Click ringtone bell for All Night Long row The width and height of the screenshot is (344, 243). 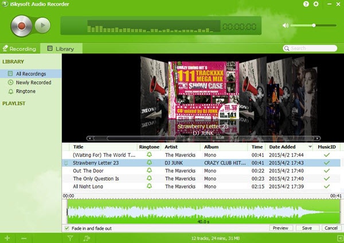coord(149,186)
